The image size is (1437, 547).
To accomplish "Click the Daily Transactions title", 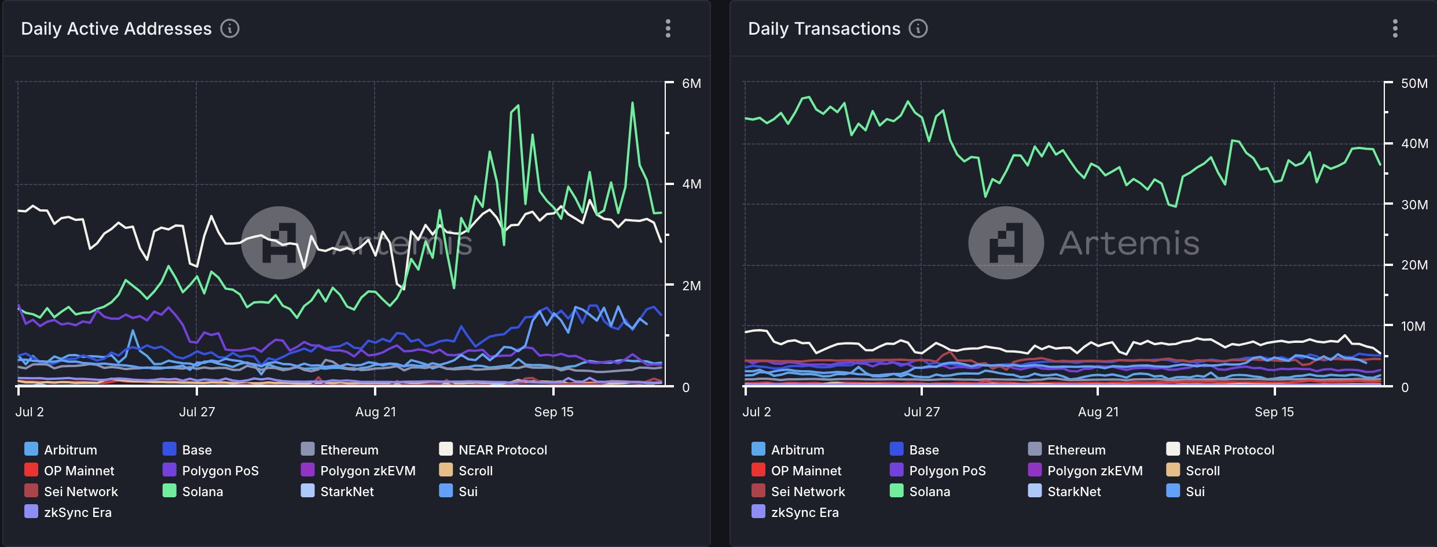I will point(824,28).
